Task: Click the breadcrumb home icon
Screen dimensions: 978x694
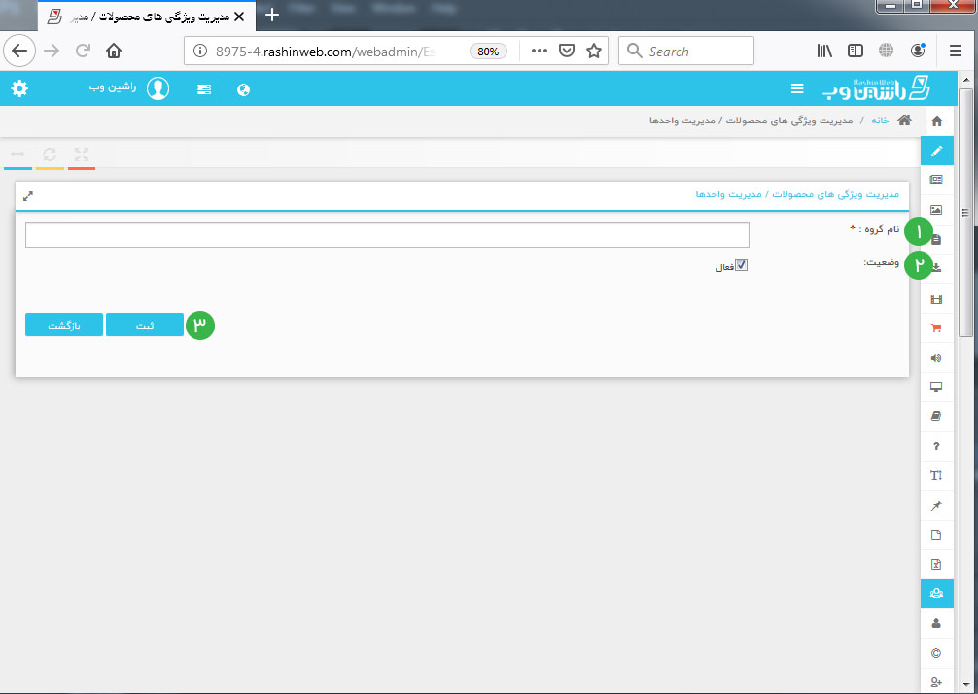Action: 904,121
